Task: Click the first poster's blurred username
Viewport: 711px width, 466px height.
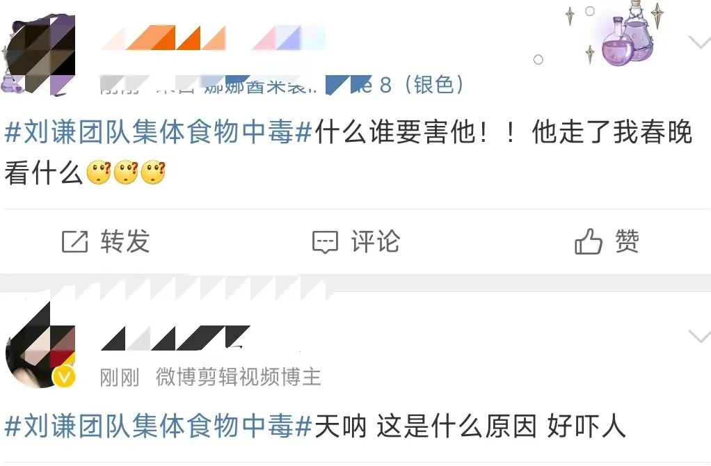Action: pos(214,38)
